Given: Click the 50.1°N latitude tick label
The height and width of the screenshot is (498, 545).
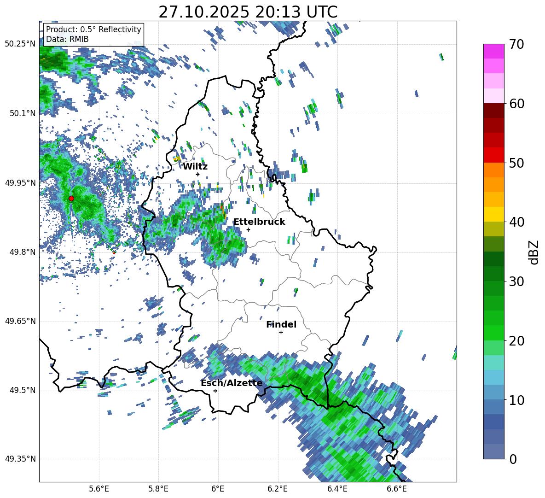Looking at the screenshot, I should point(23,113).
